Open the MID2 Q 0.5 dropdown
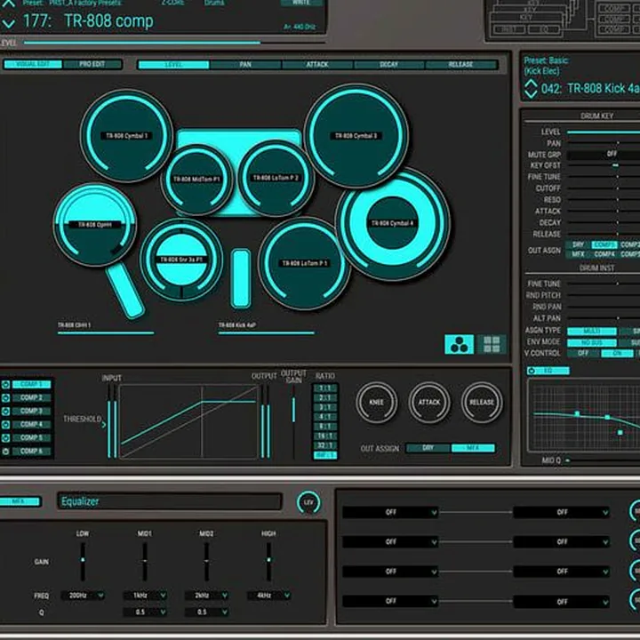This screenshot has height=640, width=640. pos(206,612)
